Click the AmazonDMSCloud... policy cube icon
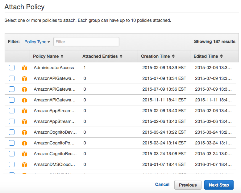This screenshot has width=241, height=193. click(x=24, y=164)
